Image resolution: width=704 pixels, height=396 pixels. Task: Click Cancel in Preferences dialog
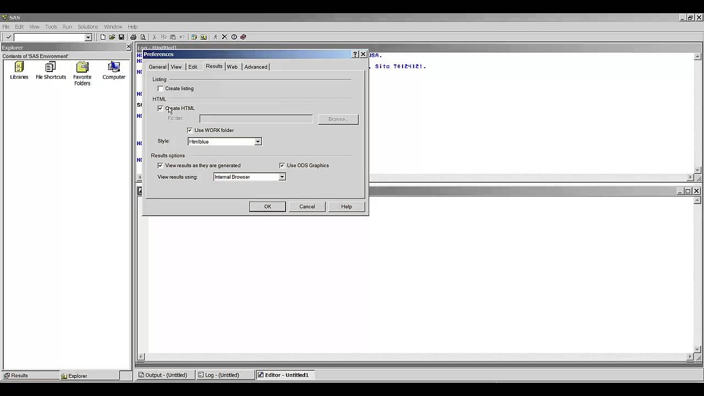pos(307,207)
